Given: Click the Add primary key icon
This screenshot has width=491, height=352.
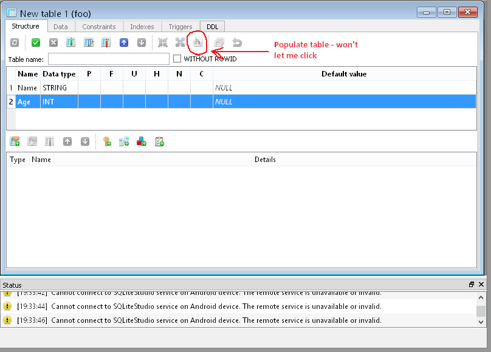Looking at the screenshot, I should coord(107,141).
